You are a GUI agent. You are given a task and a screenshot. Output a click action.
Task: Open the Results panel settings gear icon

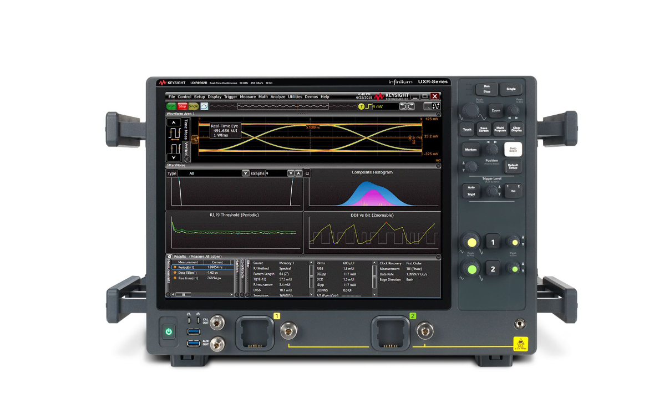coord(169,256)
